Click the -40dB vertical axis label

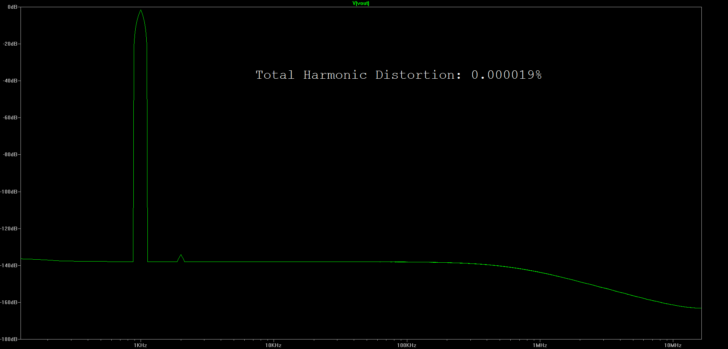tap(10, 81)
